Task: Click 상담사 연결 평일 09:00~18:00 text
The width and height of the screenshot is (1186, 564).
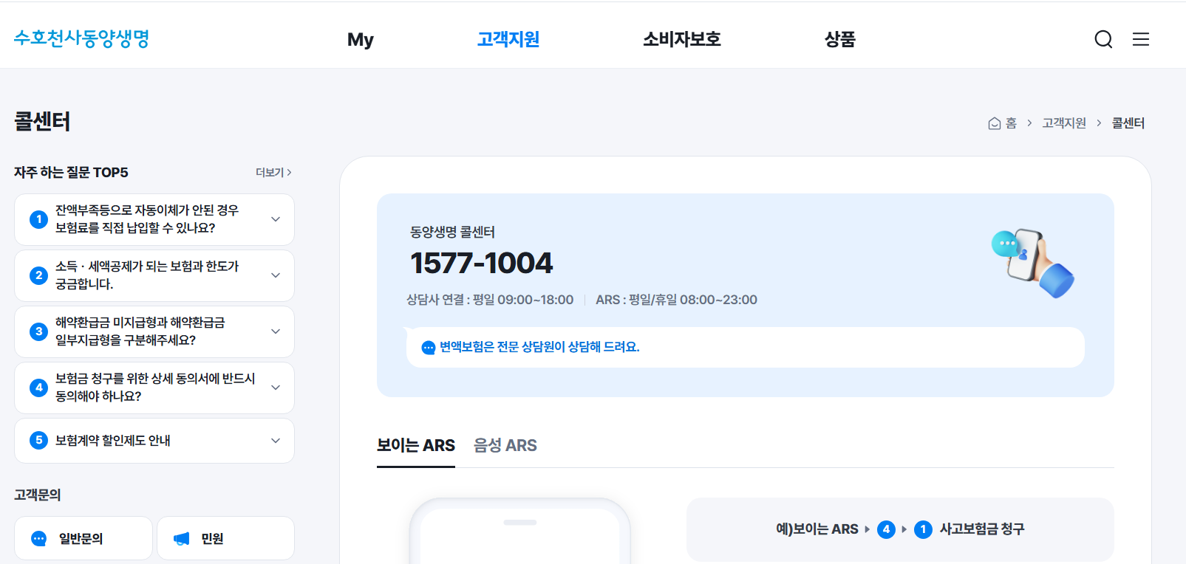Action: tap(490, 300)
